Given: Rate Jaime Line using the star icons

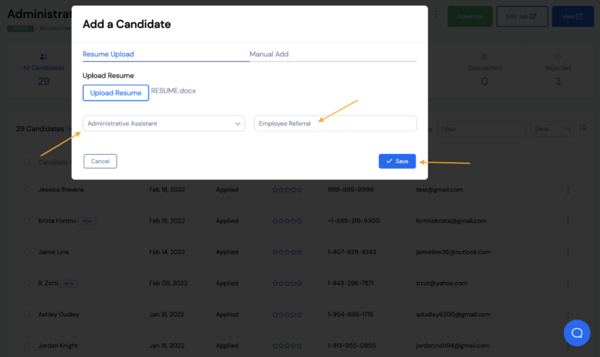Looking at the screenshot, I should 287,252.
